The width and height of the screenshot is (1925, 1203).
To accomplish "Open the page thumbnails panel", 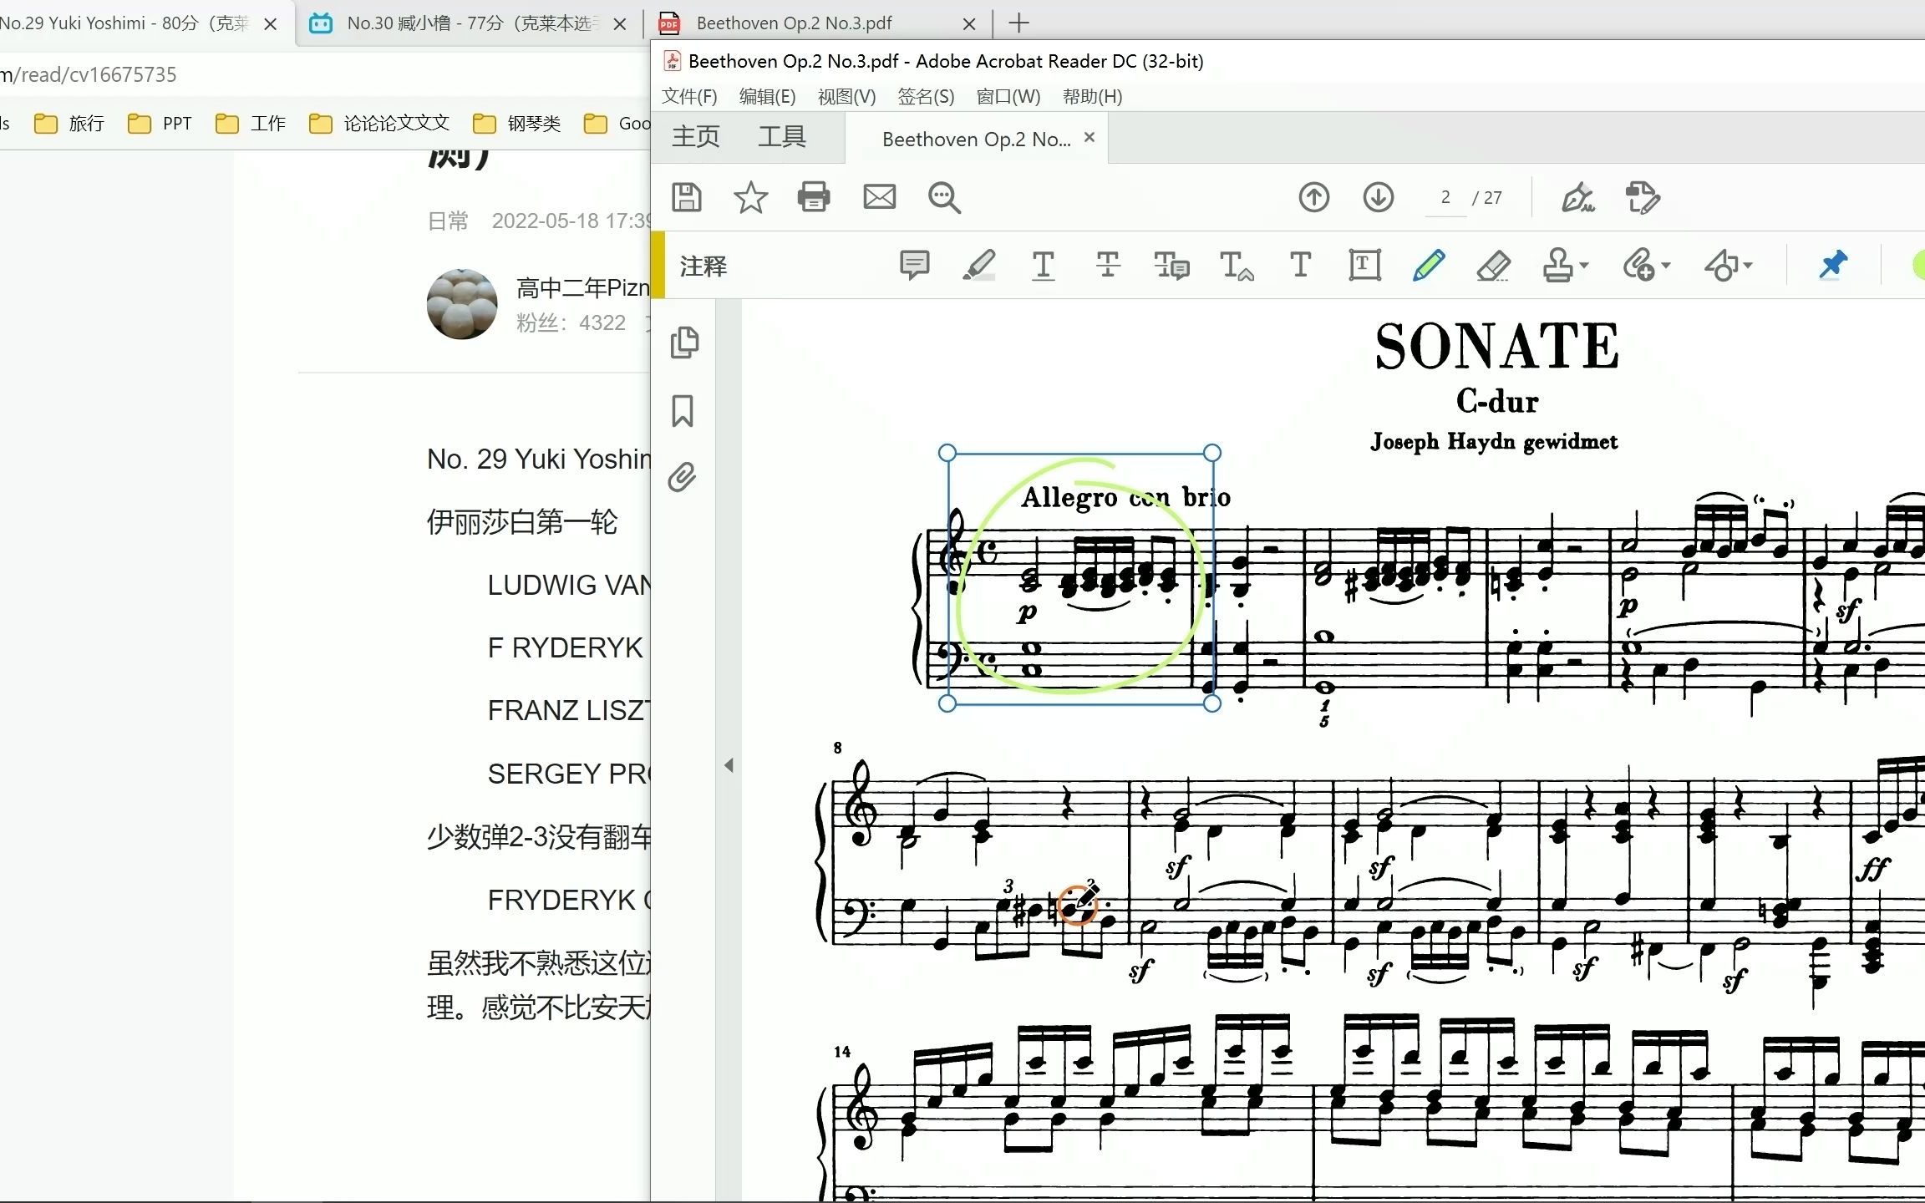I will tap(684, 343).
